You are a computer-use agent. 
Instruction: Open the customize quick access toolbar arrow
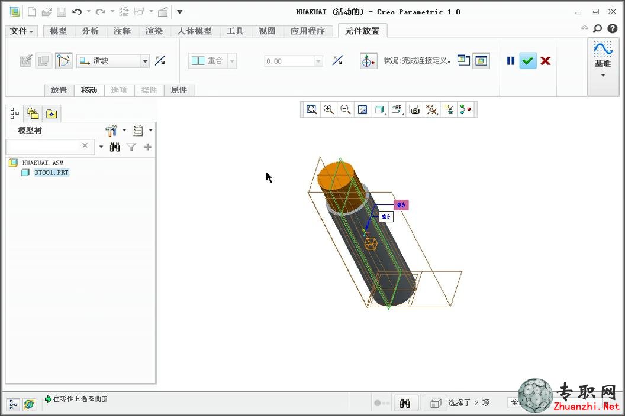[x=180, y=12]
